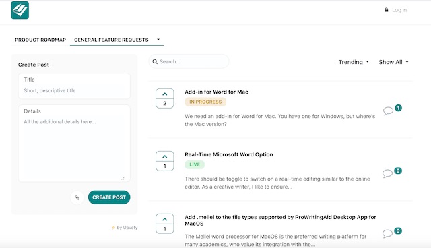431x248 pixels.
Task: Click the Mellel word processor description text
Action: pos(275,241)
